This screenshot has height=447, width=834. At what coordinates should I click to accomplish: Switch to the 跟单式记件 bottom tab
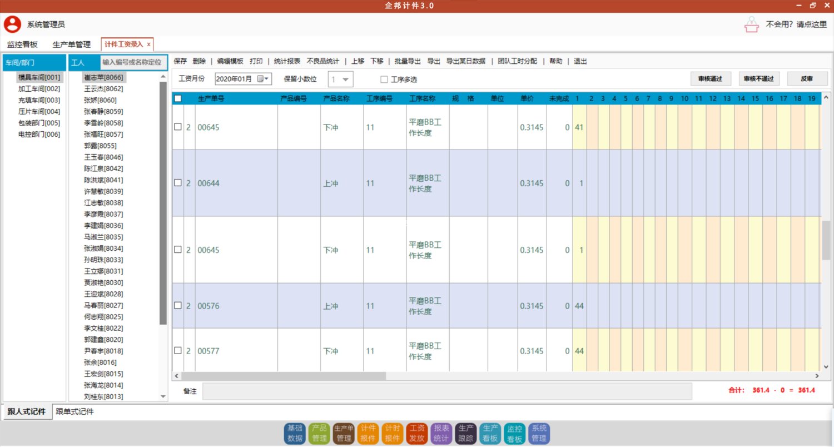point(75,412)
